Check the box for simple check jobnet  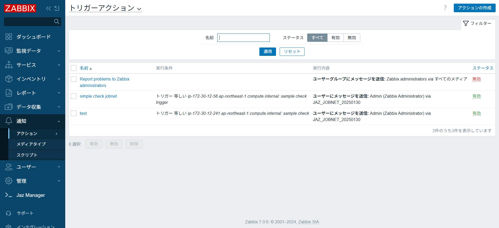(x=74, y=96)
